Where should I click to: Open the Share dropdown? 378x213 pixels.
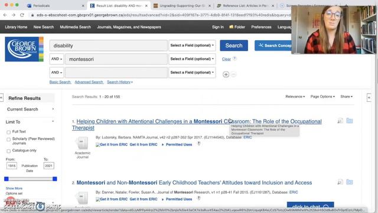[x=347, y=96]
